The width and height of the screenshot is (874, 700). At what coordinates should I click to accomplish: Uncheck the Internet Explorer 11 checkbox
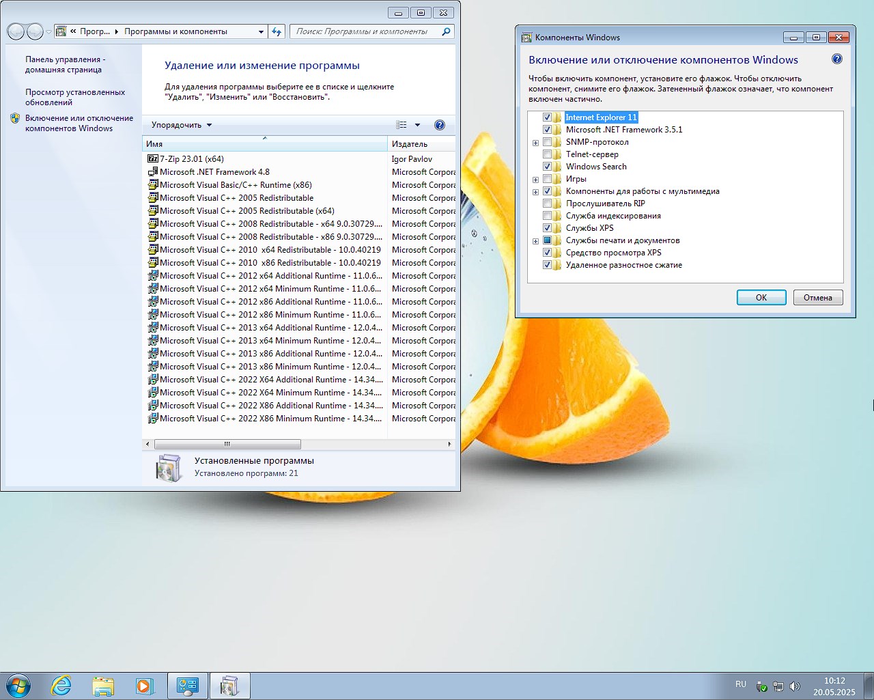(x=547, y=117)
